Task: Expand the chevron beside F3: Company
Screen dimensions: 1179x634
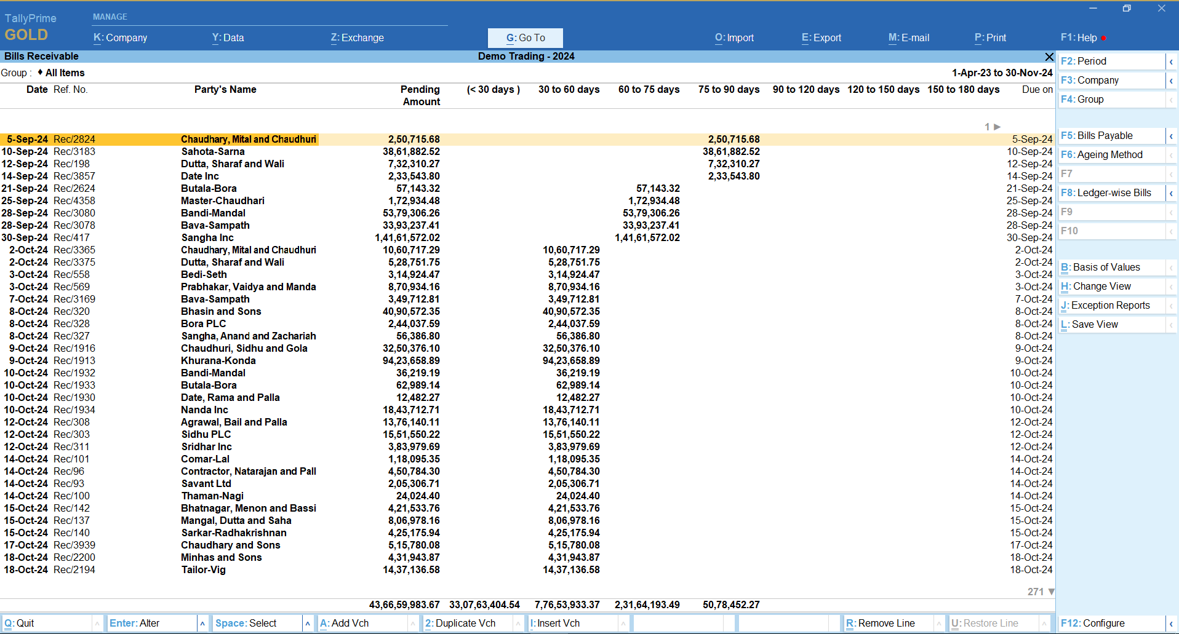Action: (1171, 80)
